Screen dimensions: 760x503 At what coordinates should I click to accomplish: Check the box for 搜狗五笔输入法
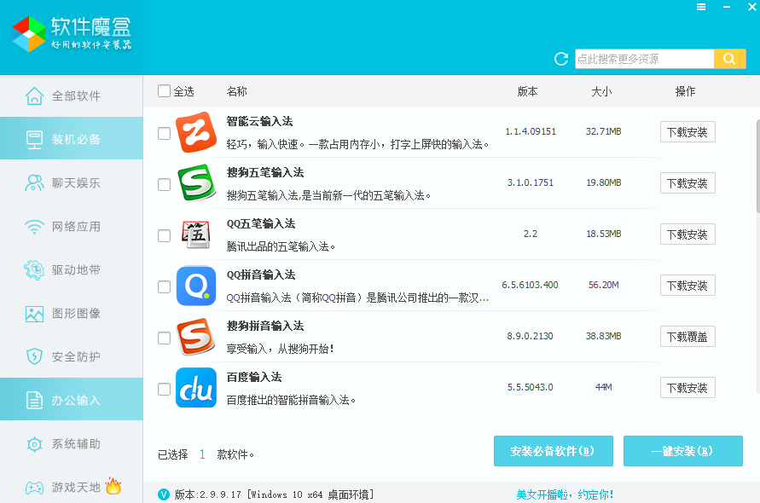(x=165, y=185)
